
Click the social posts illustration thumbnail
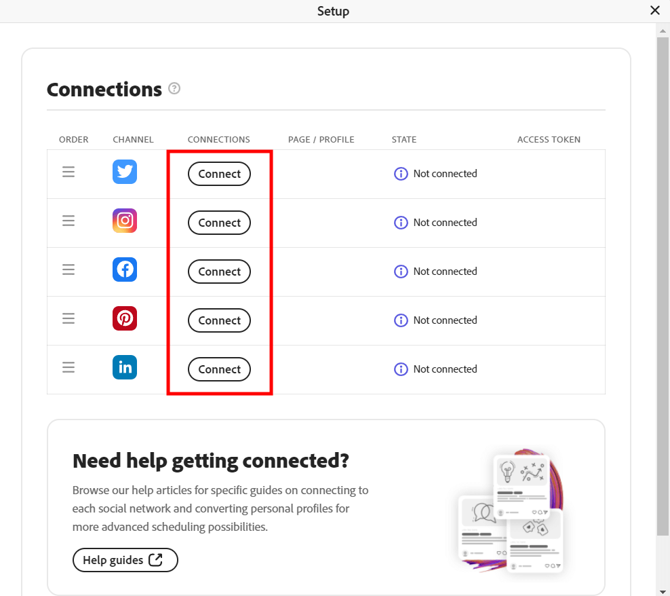(x=511, y=510)
